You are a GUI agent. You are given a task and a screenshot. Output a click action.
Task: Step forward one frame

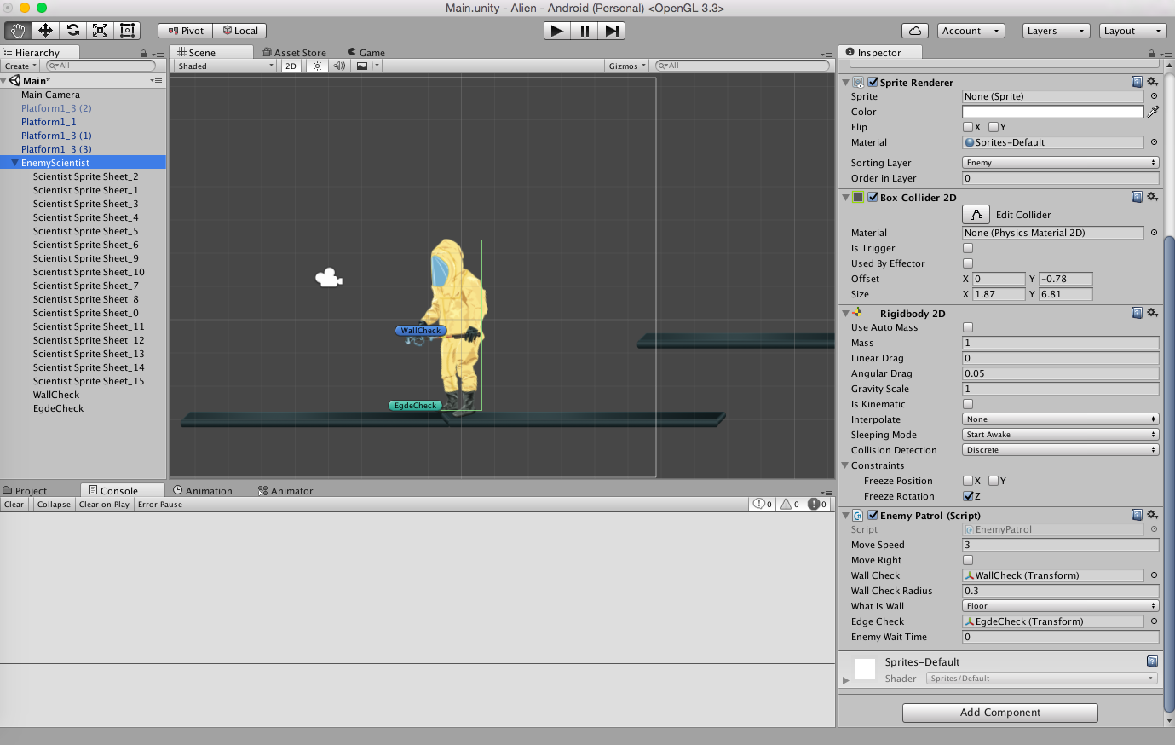tap(612, 31)
